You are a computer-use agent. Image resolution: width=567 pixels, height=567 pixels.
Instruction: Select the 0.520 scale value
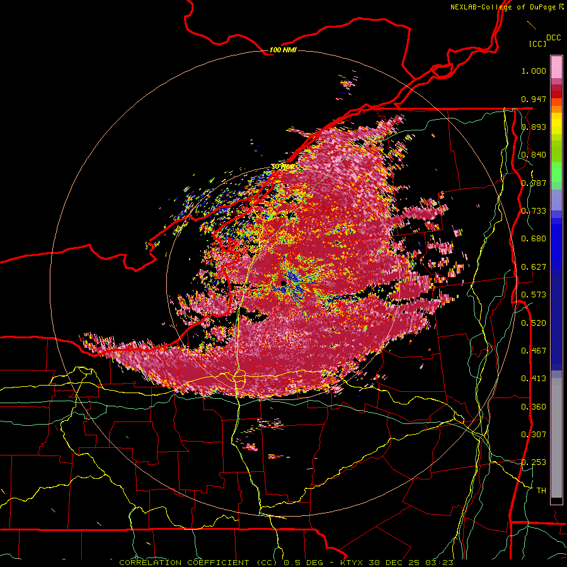[534, 323]
